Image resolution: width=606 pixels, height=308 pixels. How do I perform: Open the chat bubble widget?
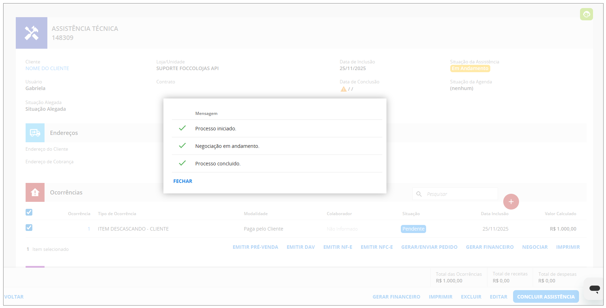594,288
